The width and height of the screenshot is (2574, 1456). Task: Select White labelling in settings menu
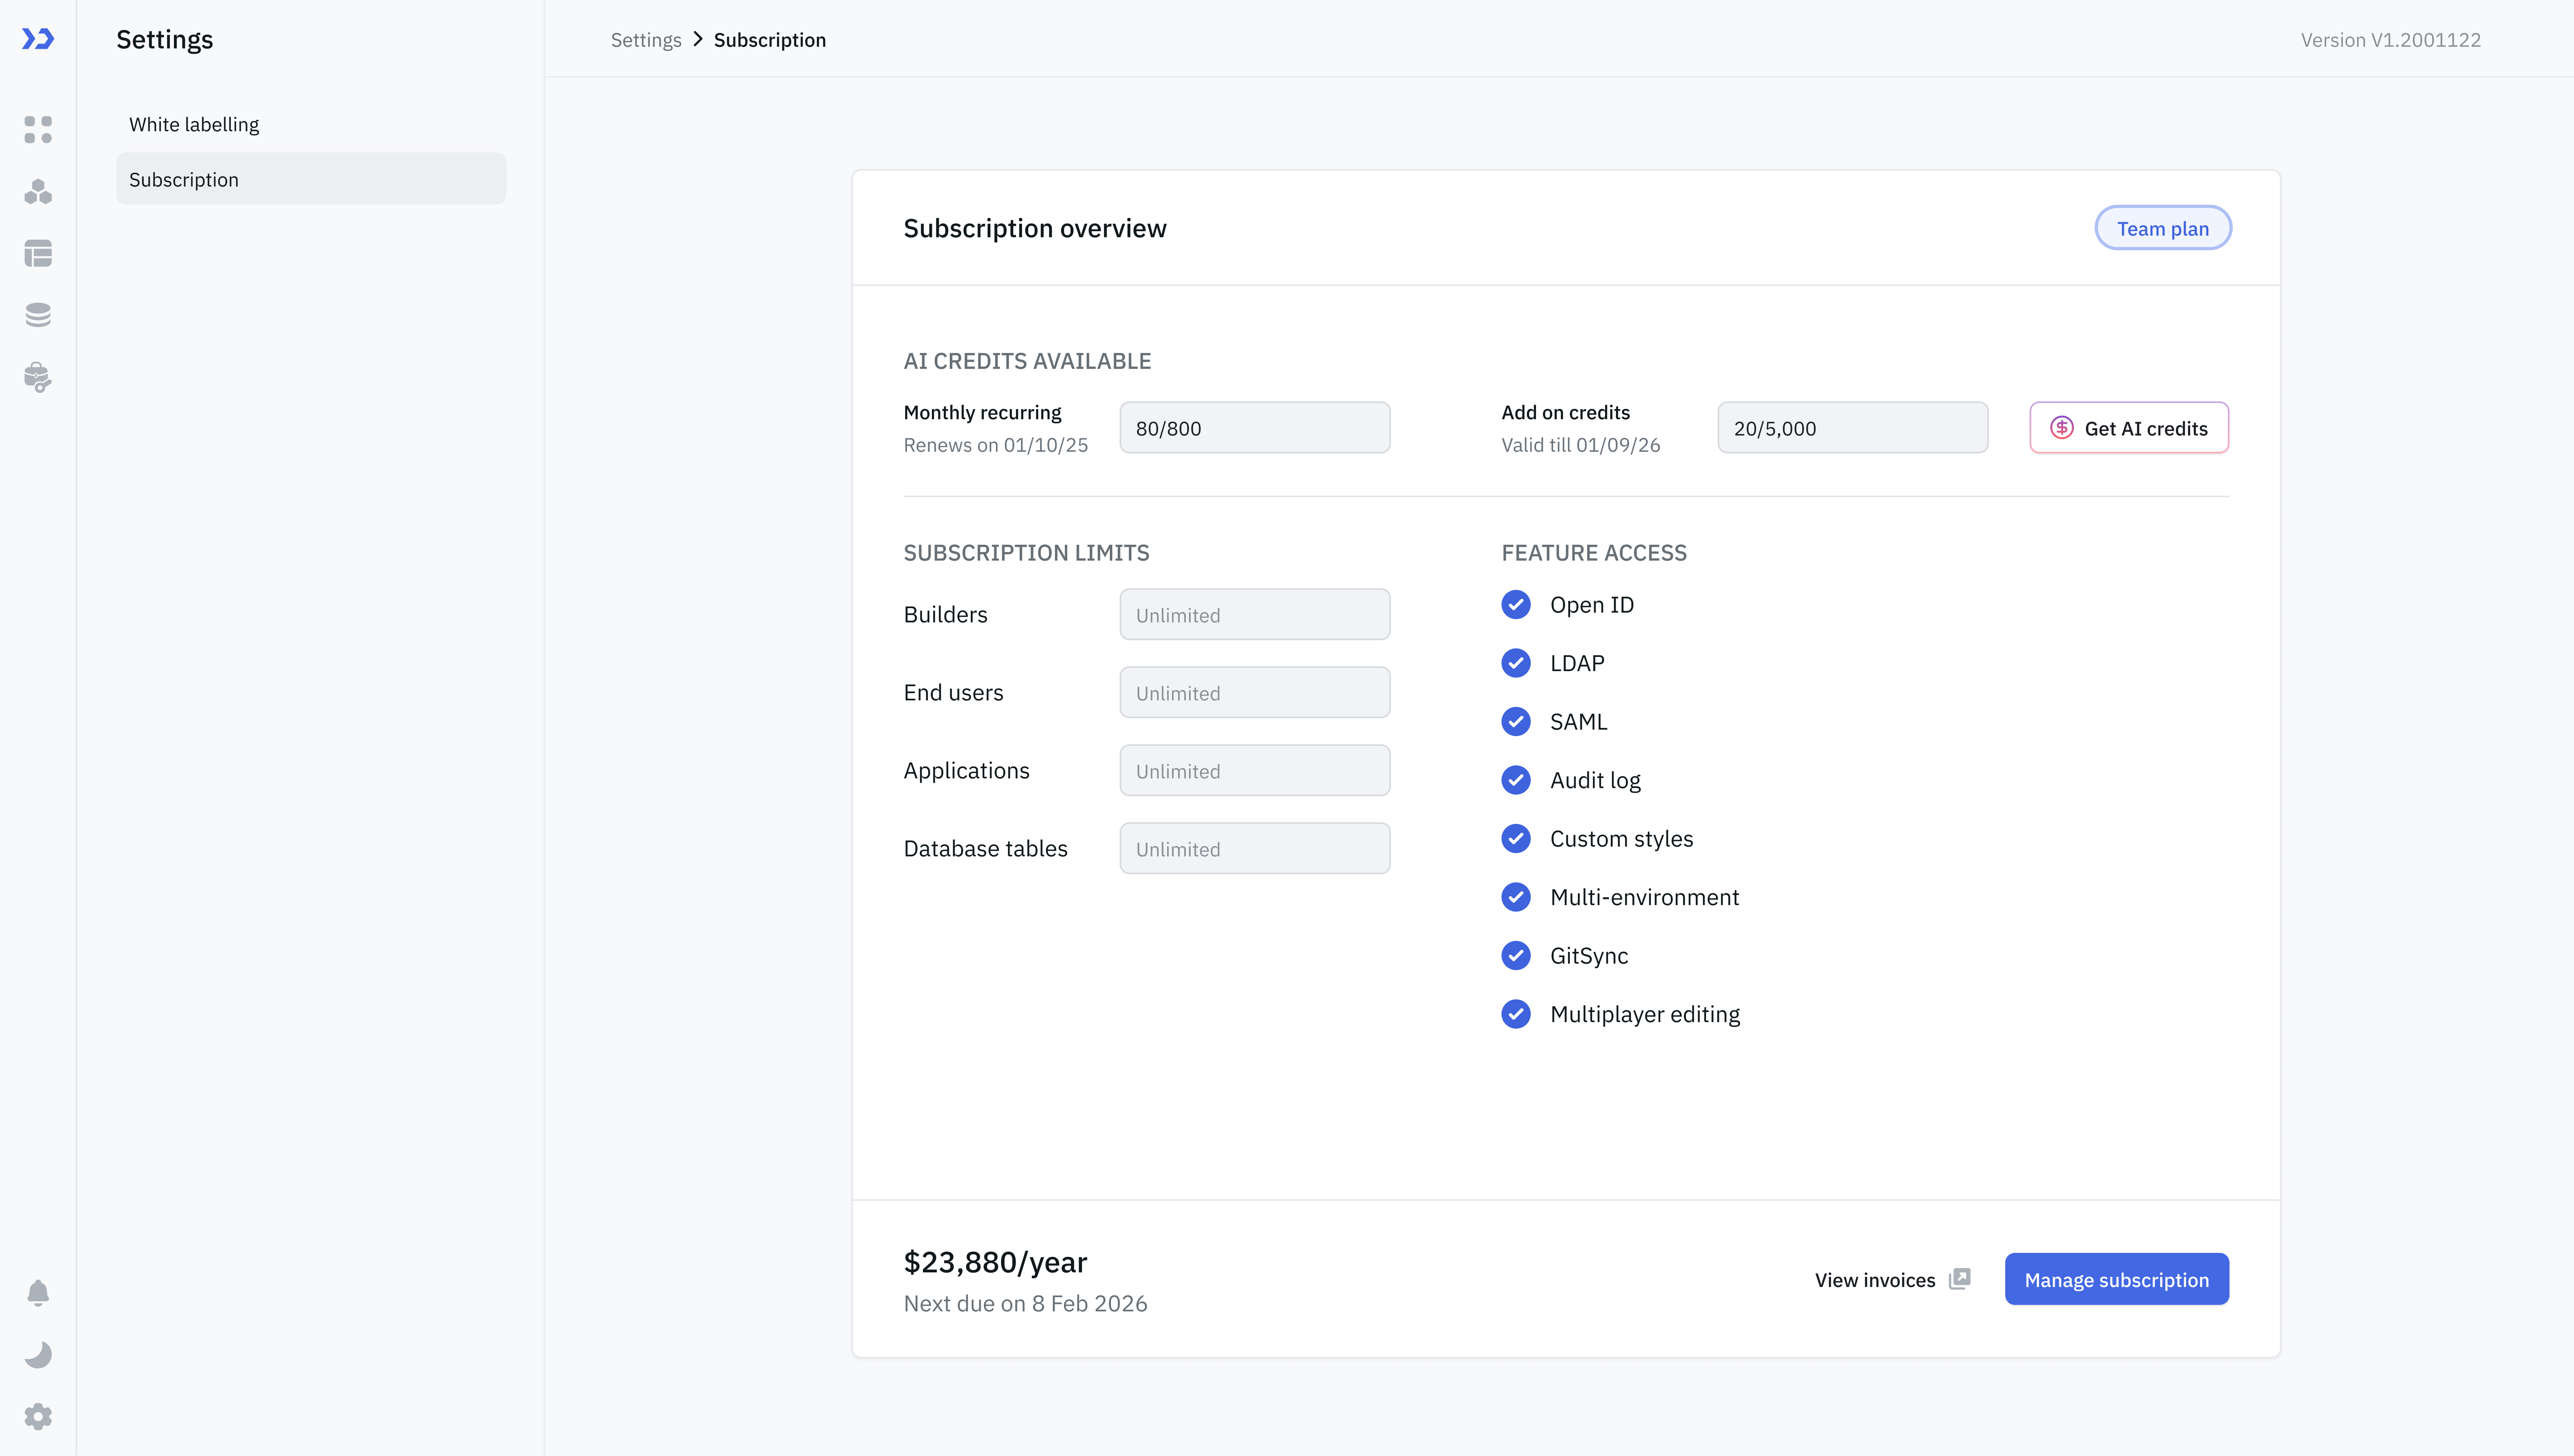click(194, 124)
